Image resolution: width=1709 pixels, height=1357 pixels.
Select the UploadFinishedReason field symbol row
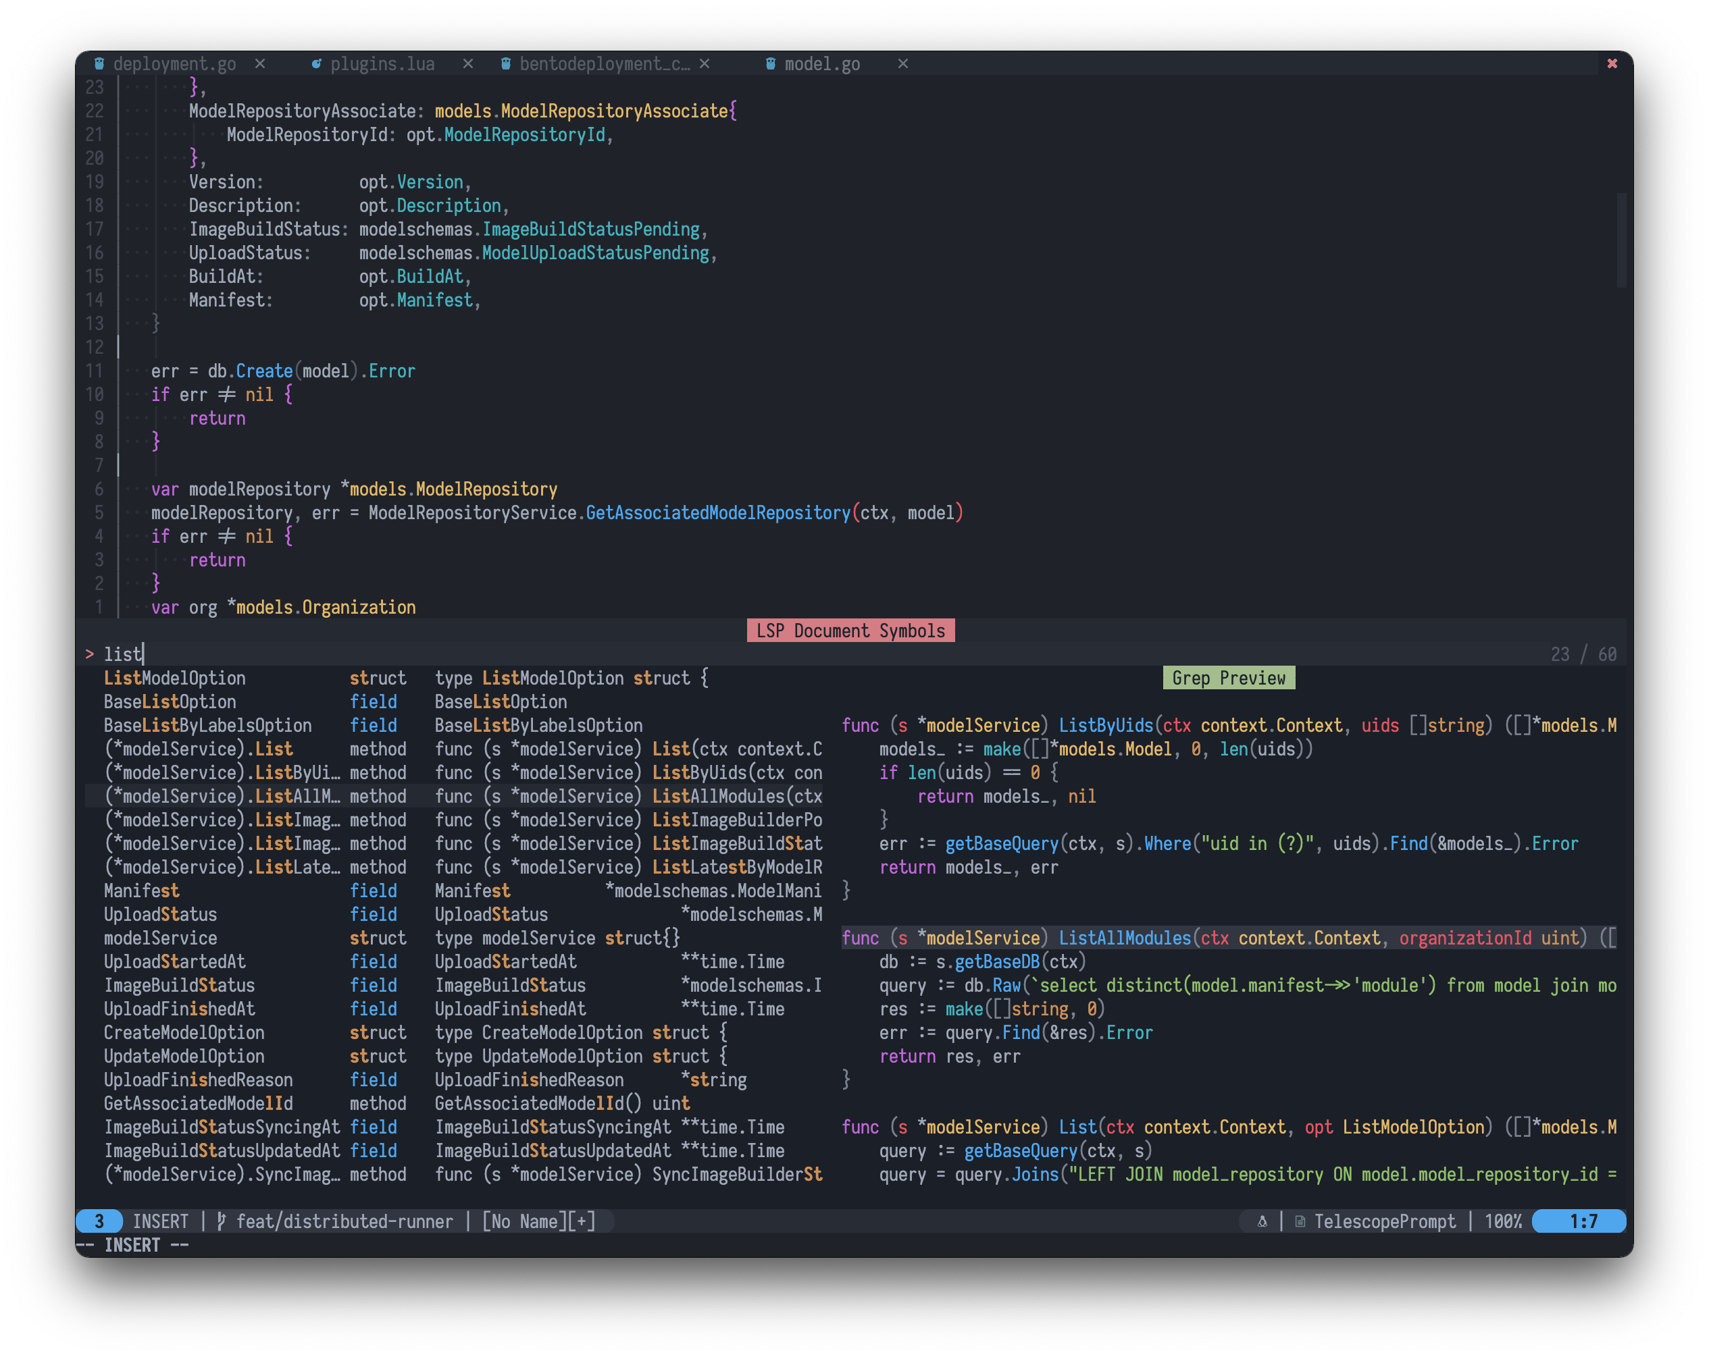454,1080
